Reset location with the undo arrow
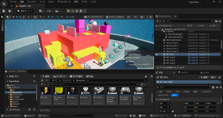The image size is (223, 118). 218,104
